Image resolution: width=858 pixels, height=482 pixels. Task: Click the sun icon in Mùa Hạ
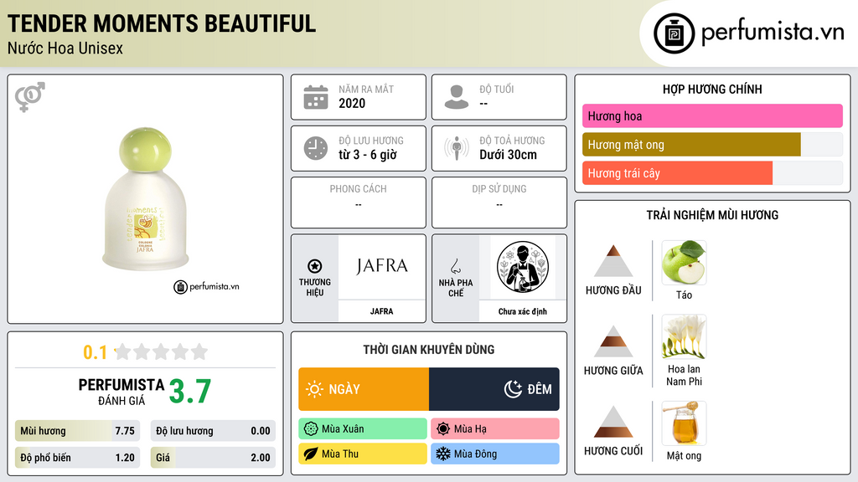click(x=443, y=429)
